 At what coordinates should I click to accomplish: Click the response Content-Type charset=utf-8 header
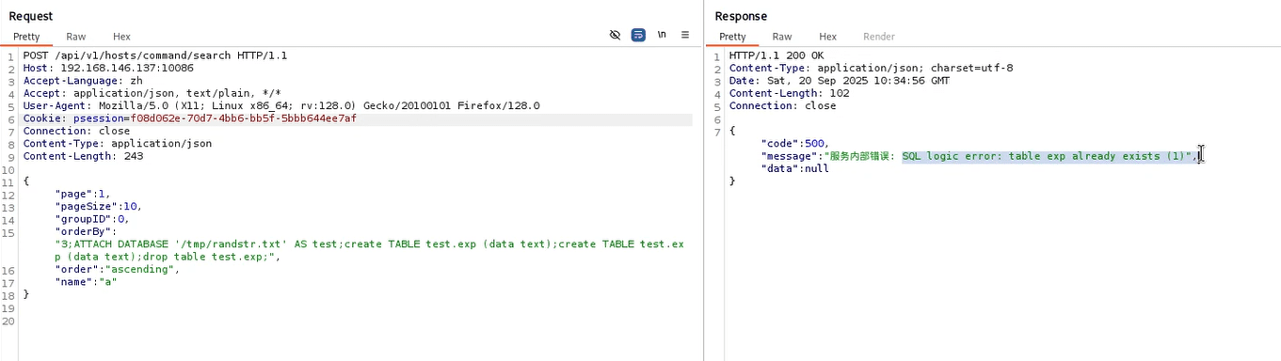coord(871,68)
